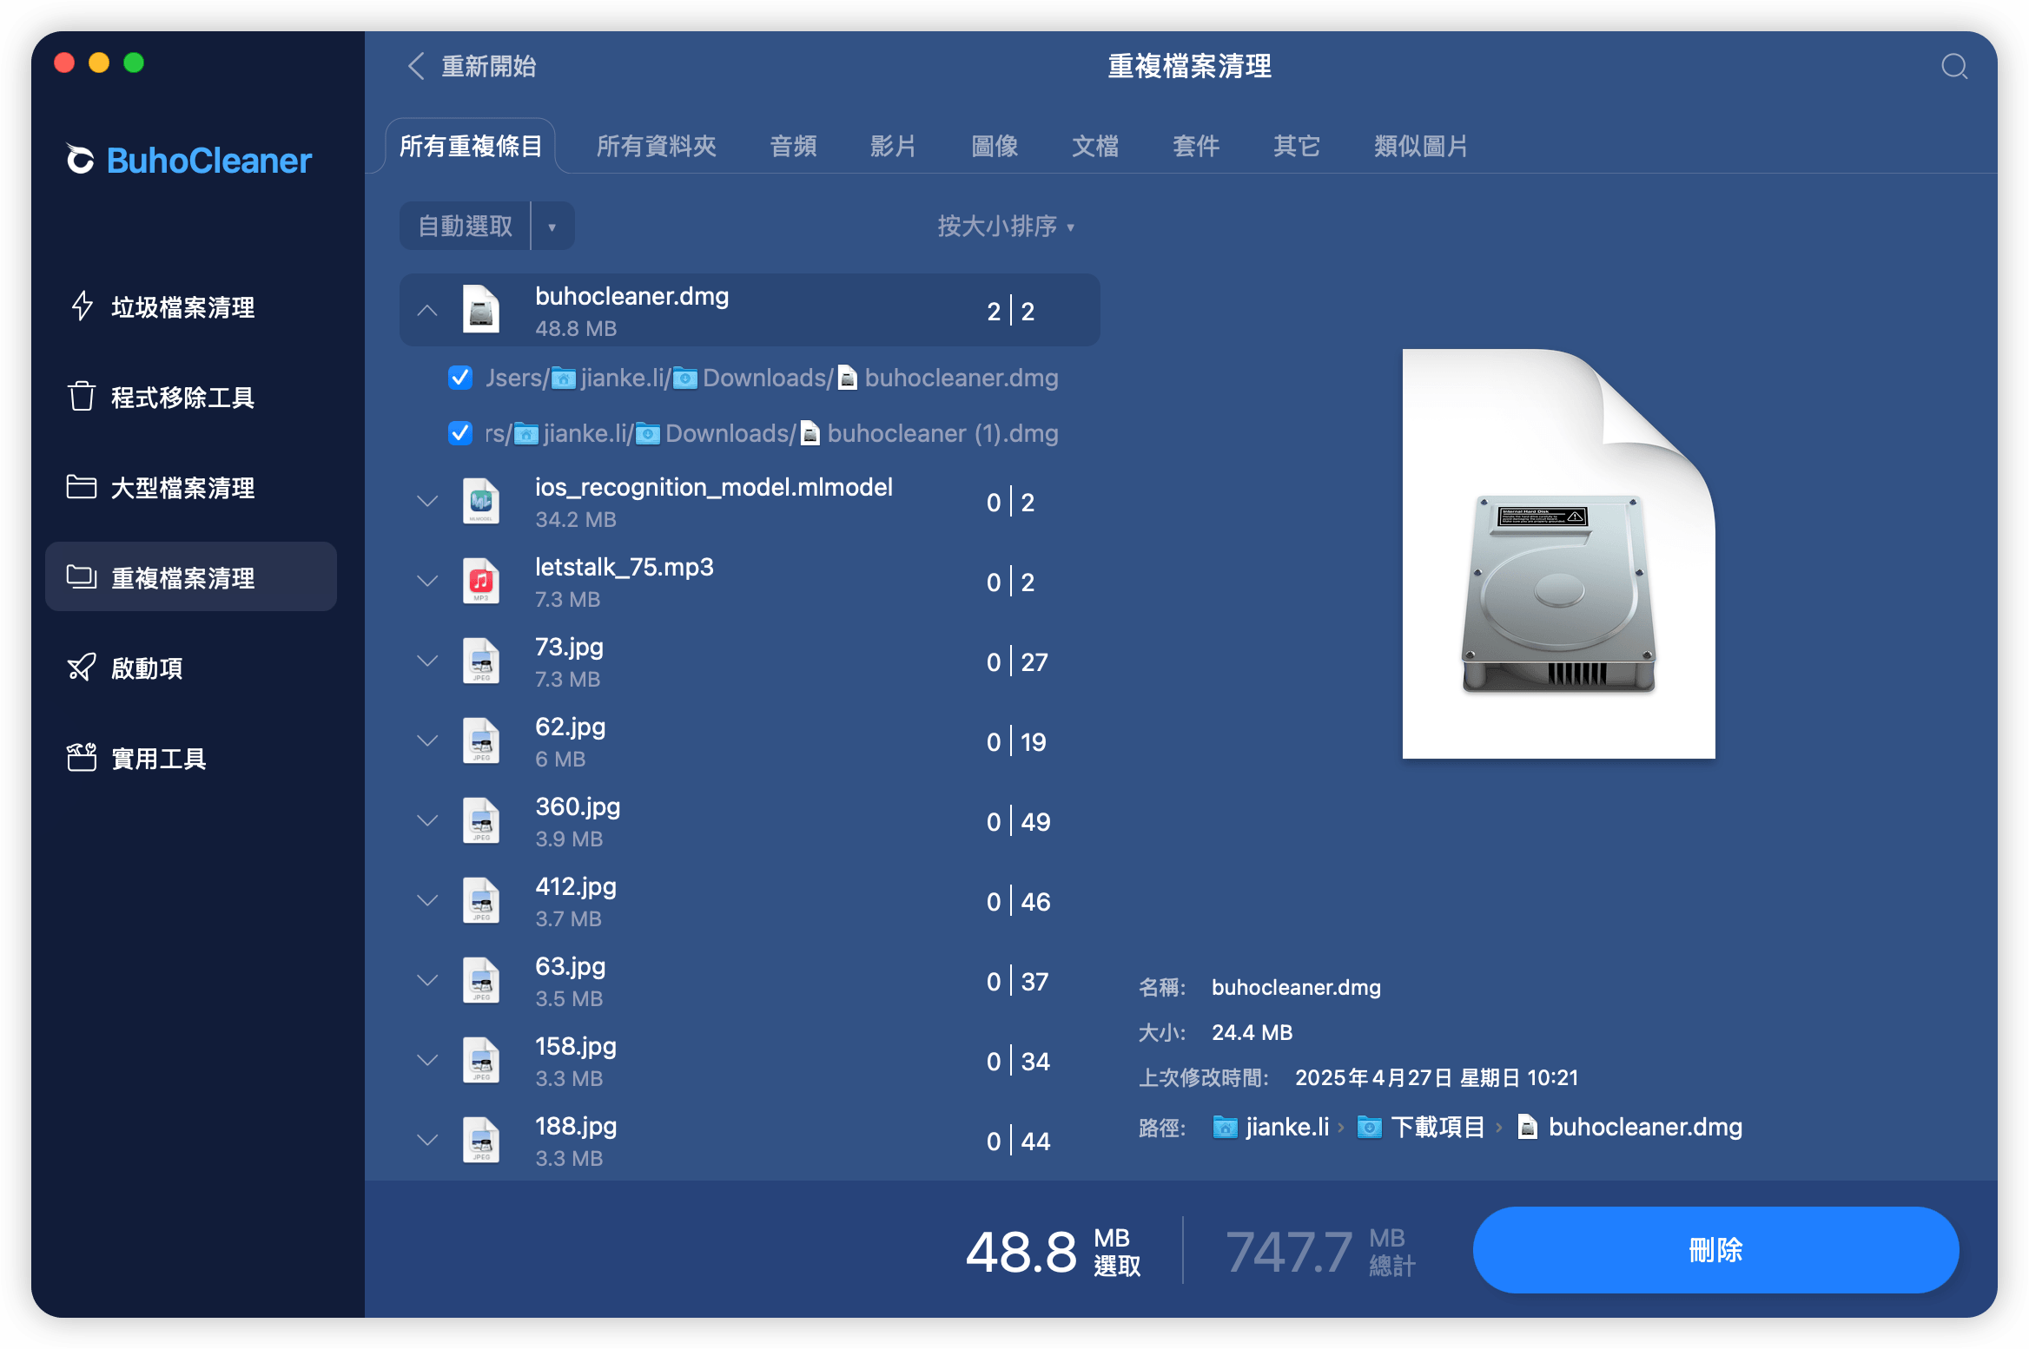Image resolution: width=2029 pixels, height=1349 pixels.
Task: Switch to the 類似圖片 tab
Action: (1421, 146)
